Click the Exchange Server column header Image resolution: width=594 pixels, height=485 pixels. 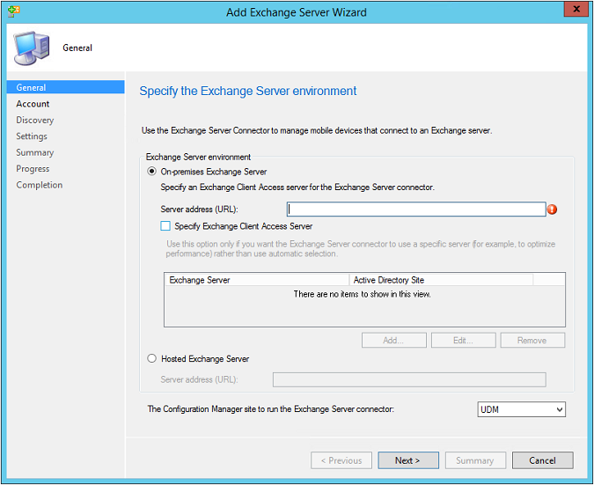(x=257, y=280)
